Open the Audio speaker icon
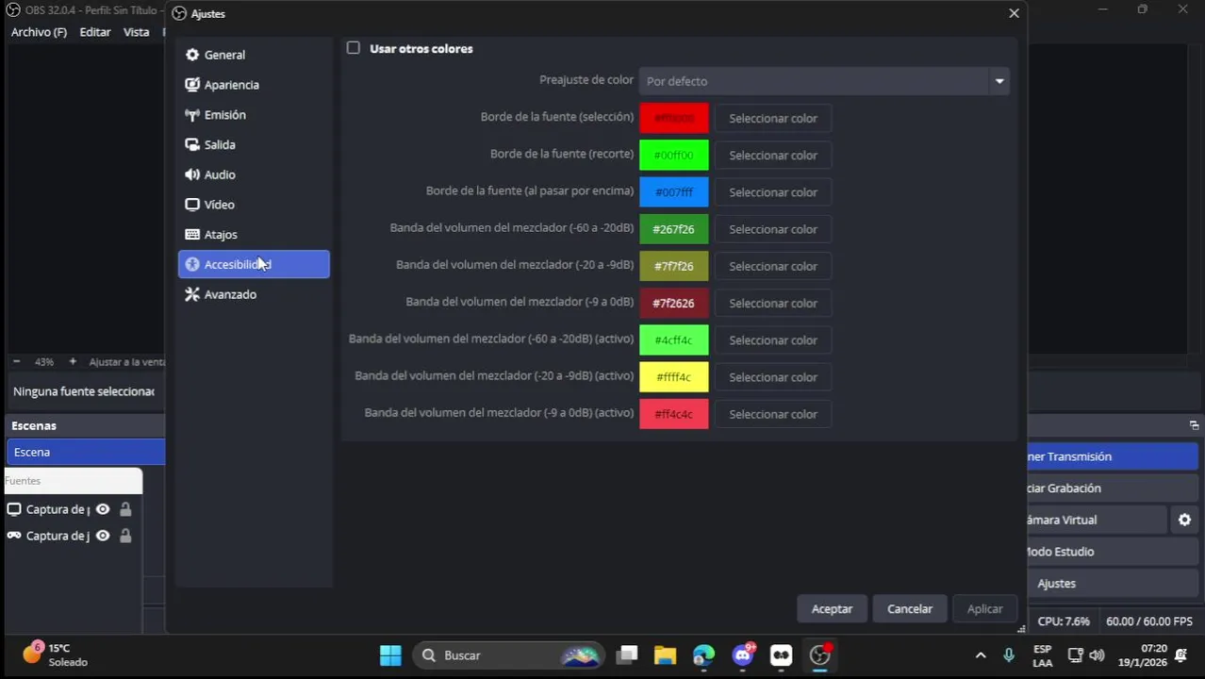The image size is (1205, 679). coord(192,174)
